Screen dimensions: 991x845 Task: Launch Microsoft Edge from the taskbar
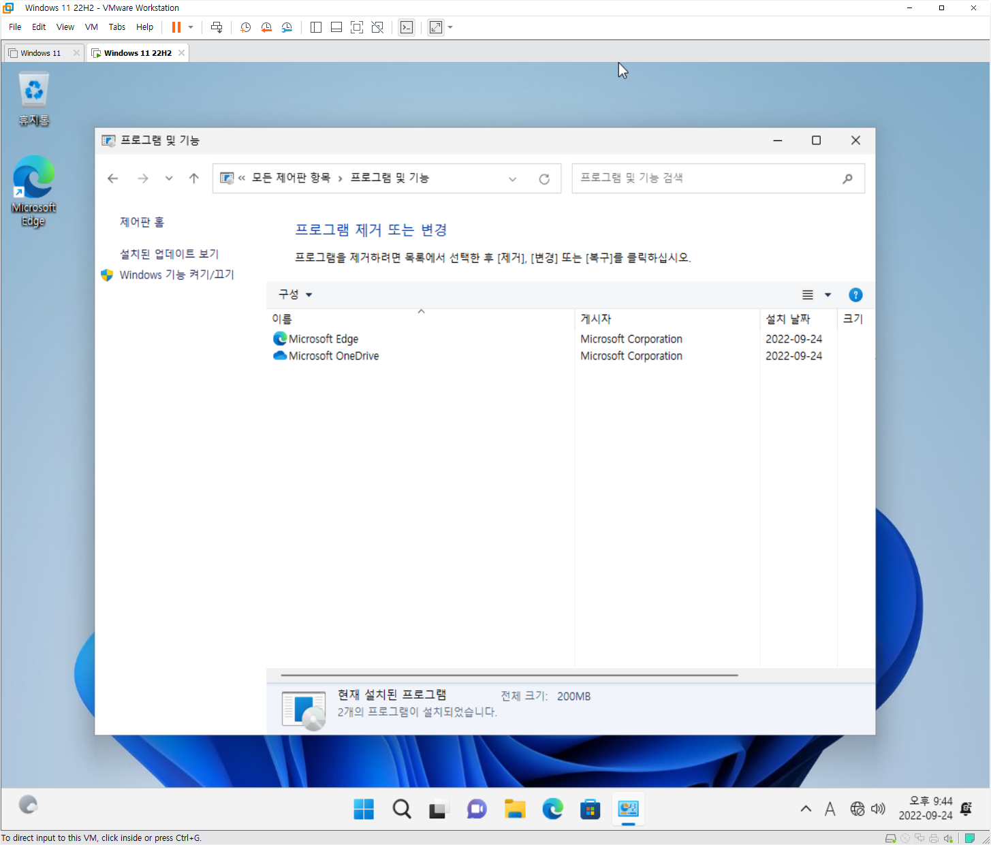(x=552, y=809)
